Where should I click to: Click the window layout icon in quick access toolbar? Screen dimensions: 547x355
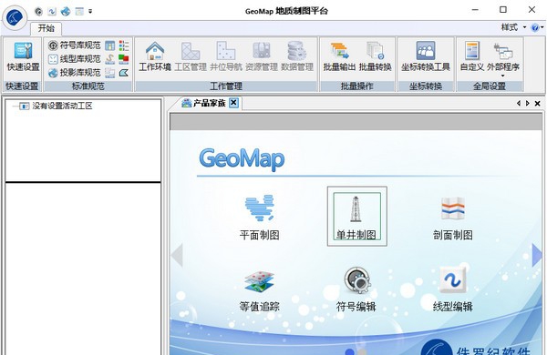pyautogui.click(x=79, y=12)
